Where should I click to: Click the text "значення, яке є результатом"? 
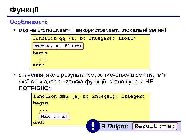click(x=57, y=75)
